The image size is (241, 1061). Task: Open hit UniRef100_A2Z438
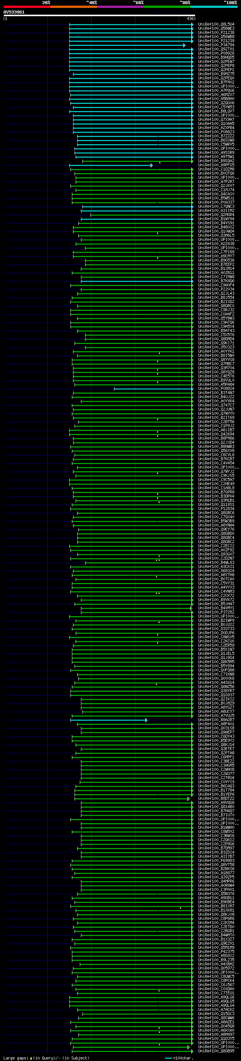[x=216, y=244]
